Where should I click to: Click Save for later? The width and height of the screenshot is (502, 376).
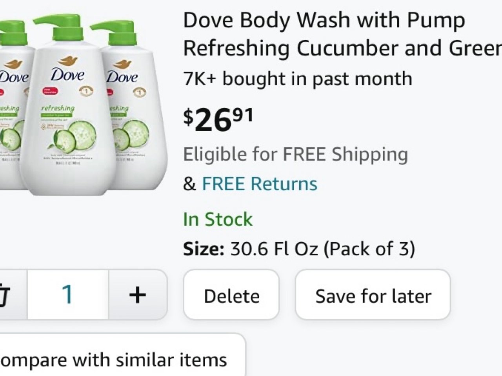tap(373, 296)
